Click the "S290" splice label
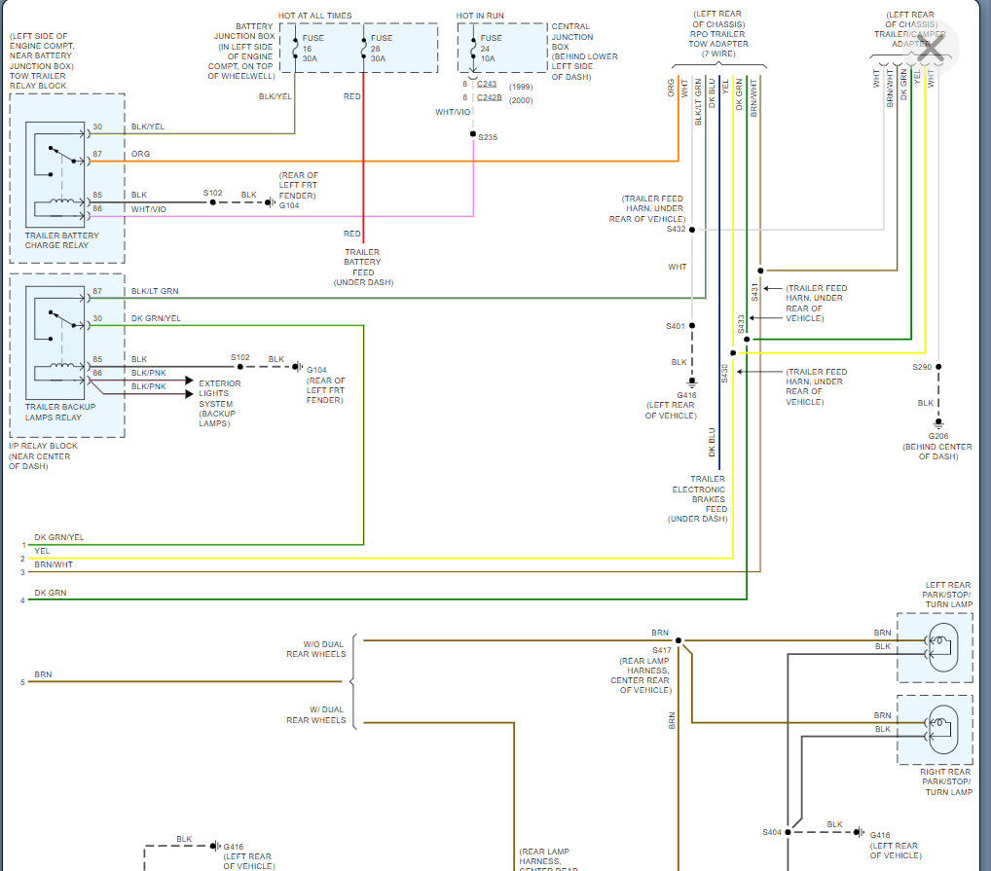Image resolution: width=991 pixels, height=871 pixels. (922, 367)
